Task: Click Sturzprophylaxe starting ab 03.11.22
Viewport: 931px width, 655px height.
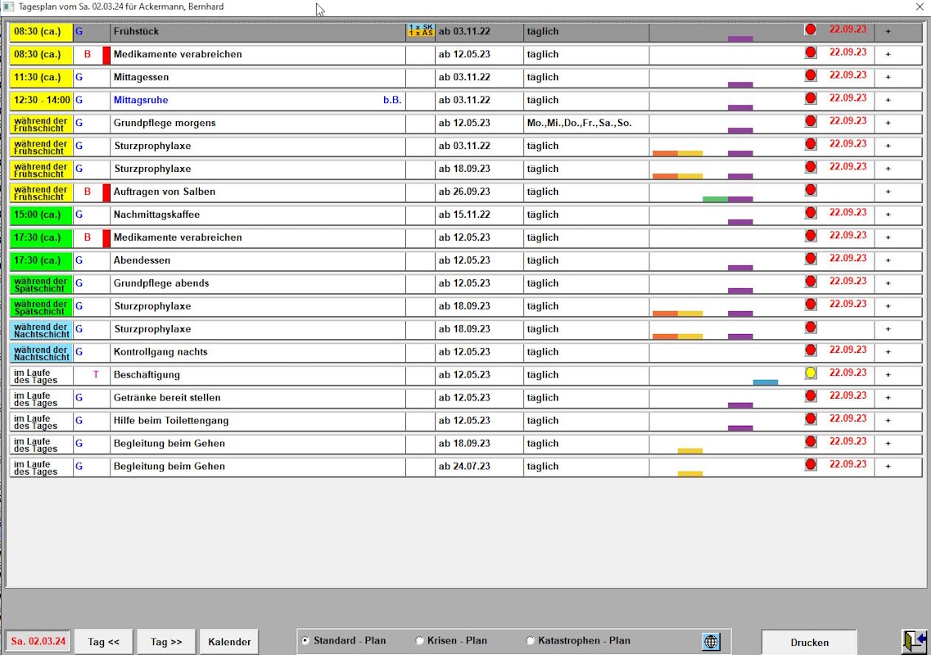Action: tap(152, 146)
